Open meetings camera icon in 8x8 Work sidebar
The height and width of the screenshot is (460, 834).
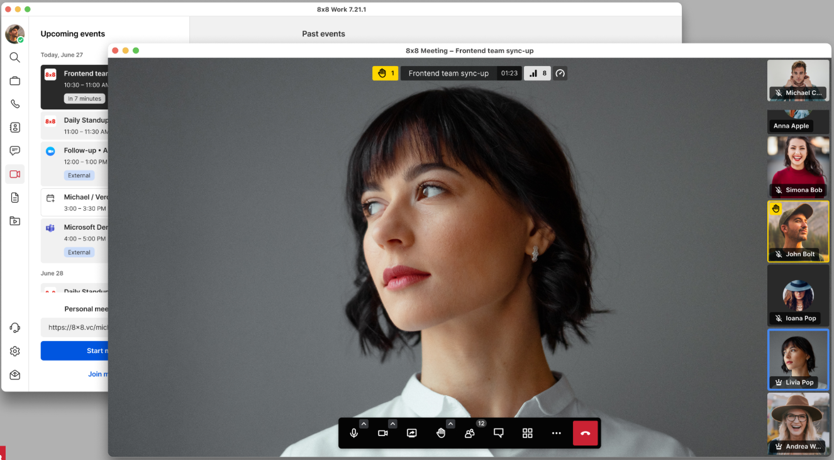point(15,174)
